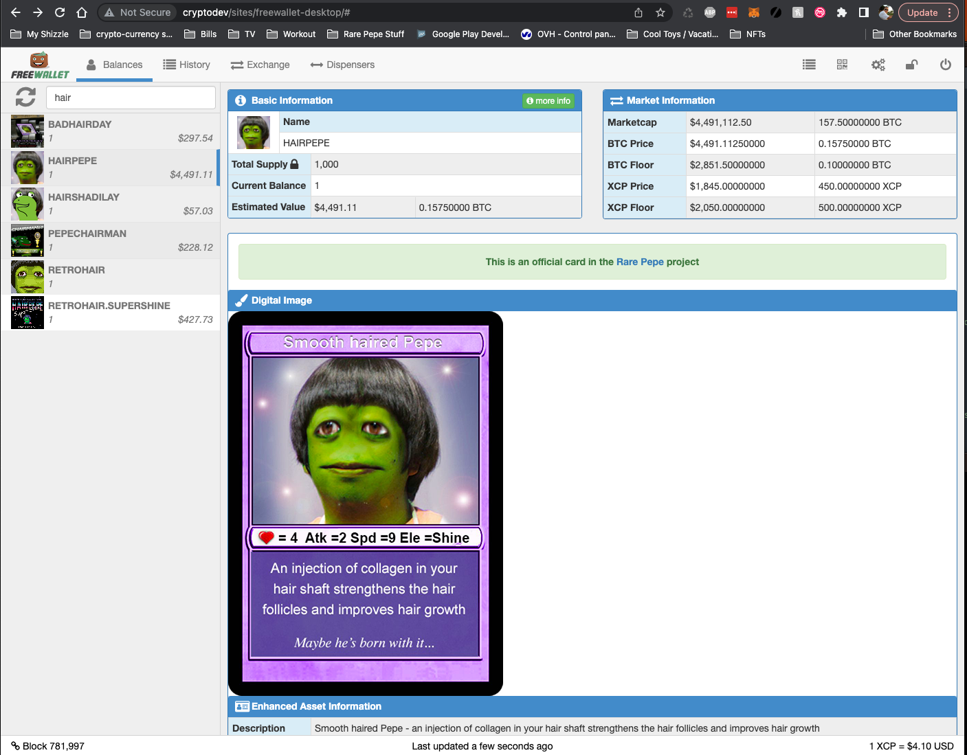Switch to the History tab
The image size is (967, 755).
click(186, 65)
